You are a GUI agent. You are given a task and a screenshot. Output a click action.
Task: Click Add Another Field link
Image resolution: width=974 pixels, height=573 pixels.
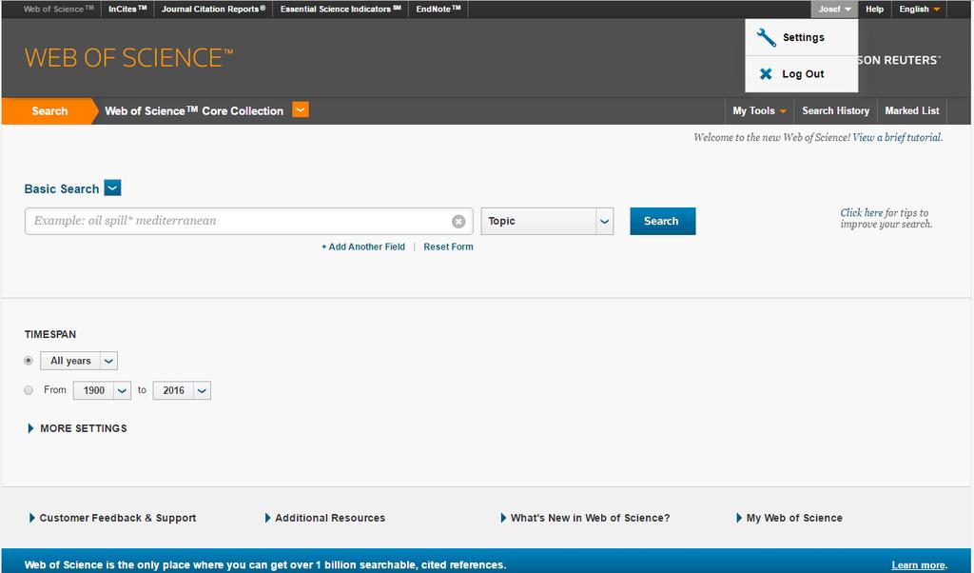click(363, 247)
